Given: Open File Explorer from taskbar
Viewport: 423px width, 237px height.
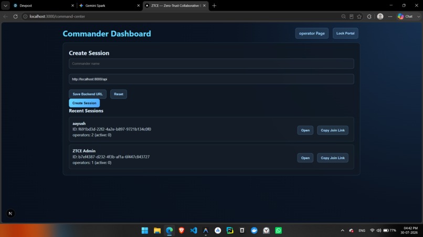Looking at the screenshot, I should 157,230.
